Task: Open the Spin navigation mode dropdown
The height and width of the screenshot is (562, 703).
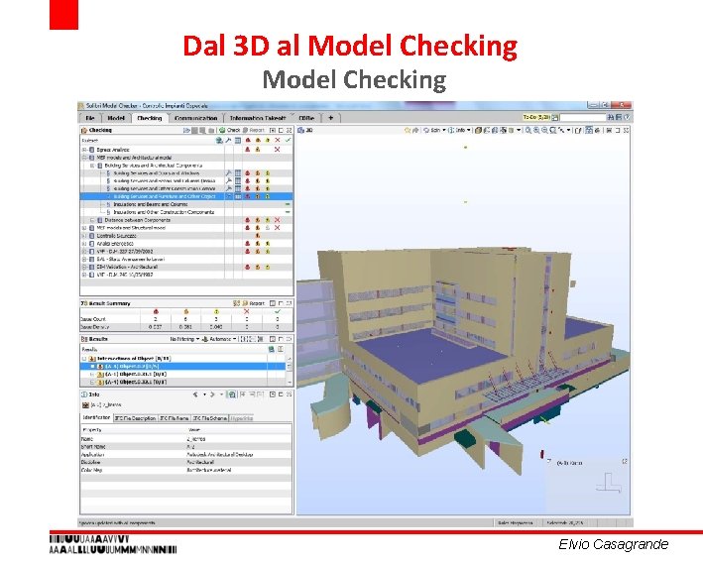Action: (434, 130)
